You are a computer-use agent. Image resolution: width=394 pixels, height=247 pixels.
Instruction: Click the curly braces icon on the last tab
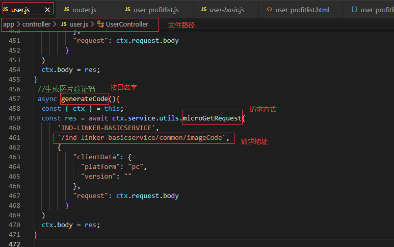[354, 10]
